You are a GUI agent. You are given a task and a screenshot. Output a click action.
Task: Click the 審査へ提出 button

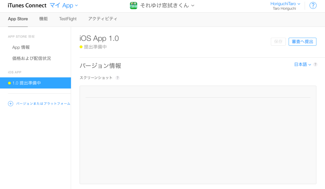coord(302,41)
